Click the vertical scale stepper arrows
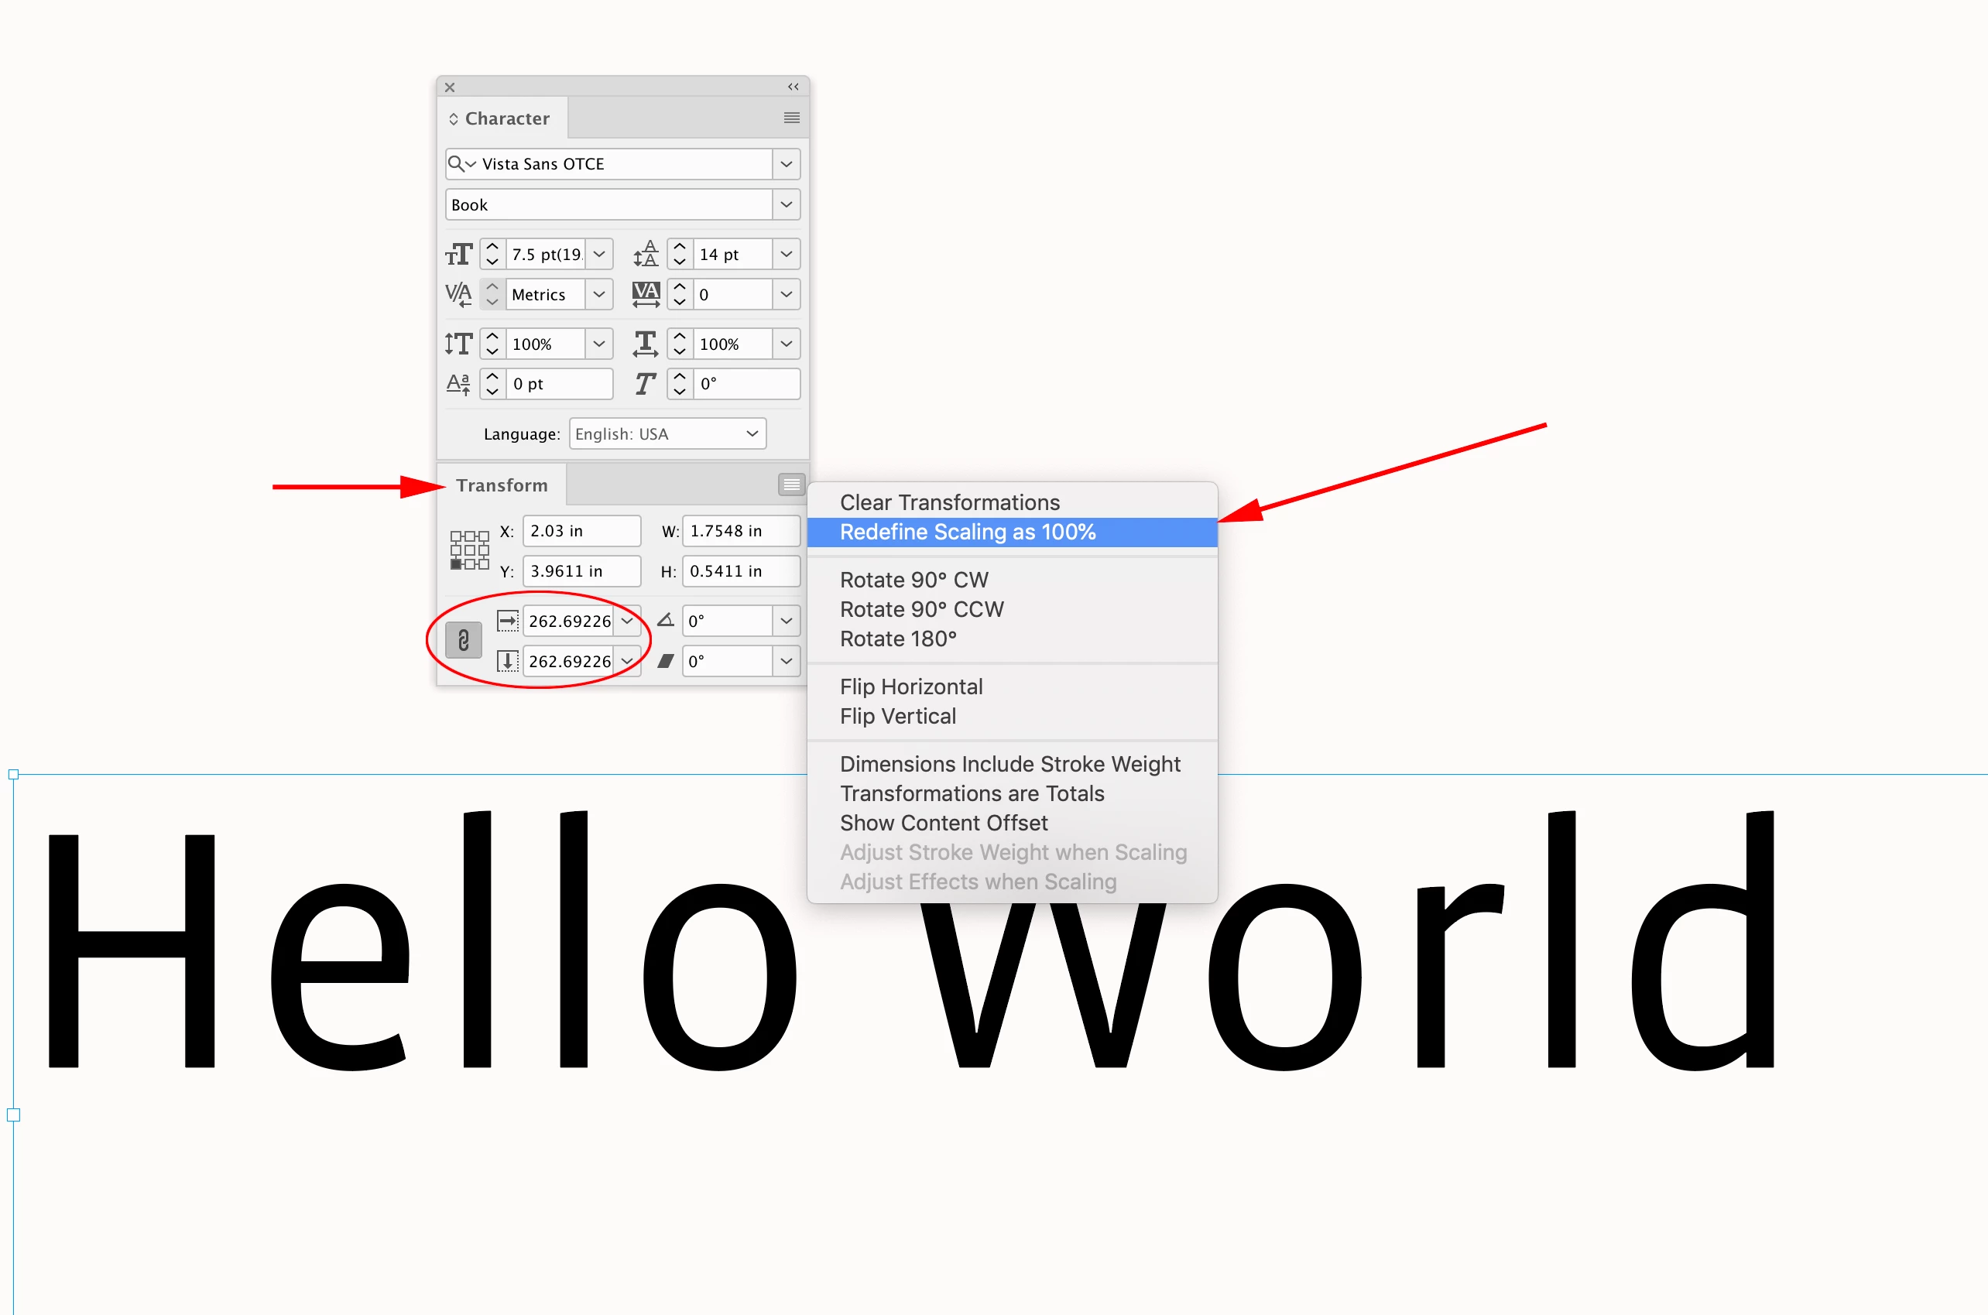1988x1315 pixels. 492,344
